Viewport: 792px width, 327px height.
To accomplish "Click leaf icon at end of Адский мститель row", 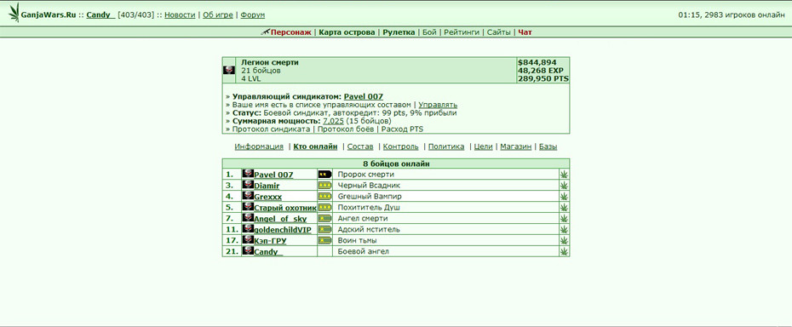I will click(565, 229).
